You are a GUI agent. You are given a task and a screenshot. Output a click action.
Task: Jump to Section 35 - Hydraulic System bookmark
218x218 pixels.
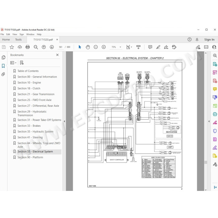tap(35, 132)
